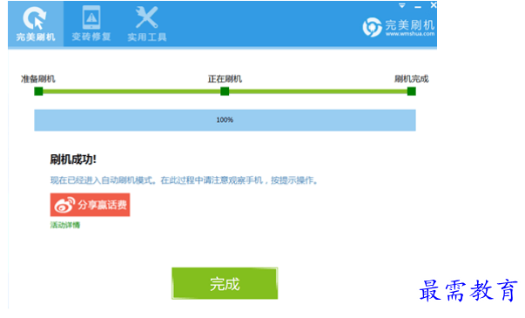This screenshot has height=318, width=525.
Task: Click the 刷机完成 step label
Action: [412, 79]
